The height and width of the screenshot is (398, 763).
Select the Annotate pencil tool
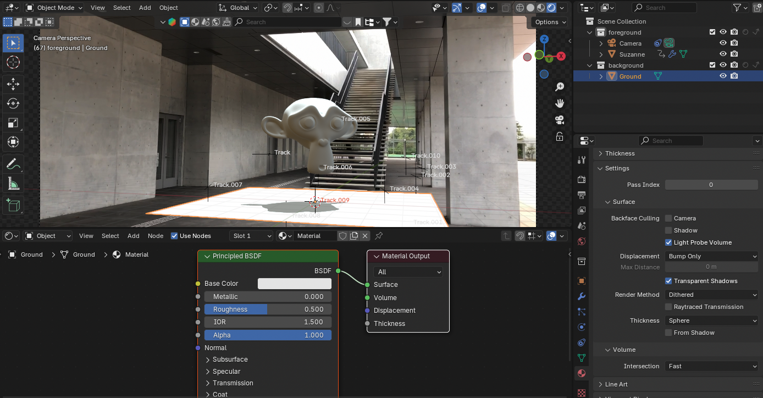[13, 163]
